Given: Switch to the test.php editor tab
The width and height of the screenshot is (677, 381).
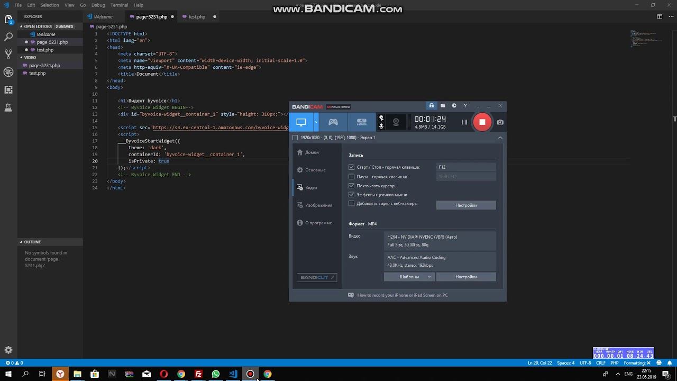Looking at the screenshot, I should click(197, 16).
